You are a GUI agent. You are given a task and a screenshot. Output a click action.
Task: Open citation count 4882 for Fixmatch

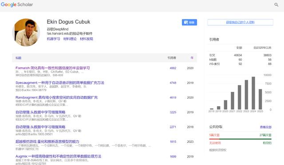[173, 68]
